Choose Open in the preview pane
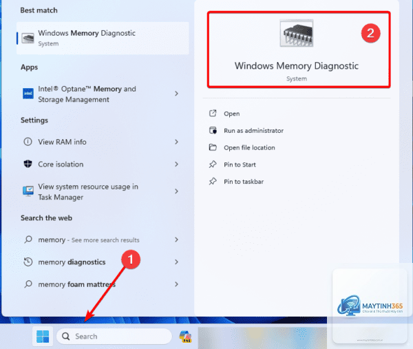 (232, 114)
